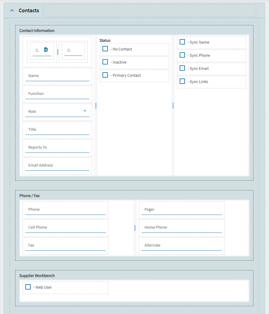This screenshot has height=314, width=269.
Task: Click the Alternate phone field
Action: click(x=182, y=245)
